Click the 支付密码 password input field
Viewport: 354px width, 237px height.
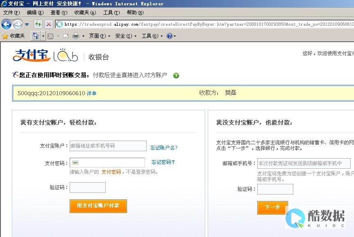coord(107,163)
